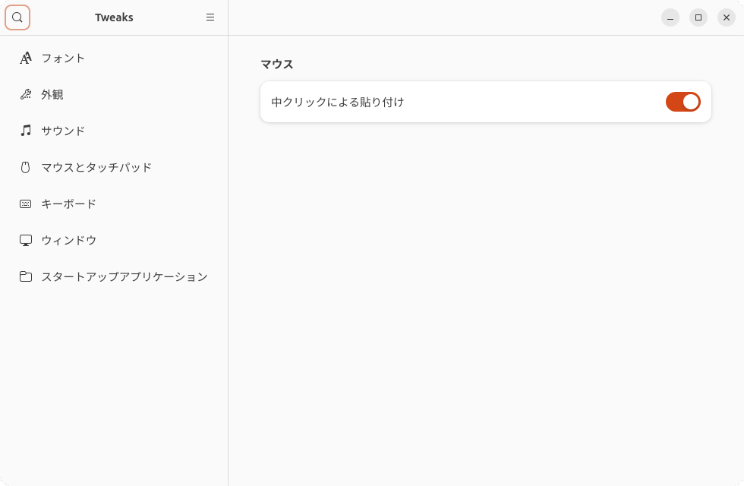
Task: Select the マウスとタッチパッド label
Action: [96, 167]
